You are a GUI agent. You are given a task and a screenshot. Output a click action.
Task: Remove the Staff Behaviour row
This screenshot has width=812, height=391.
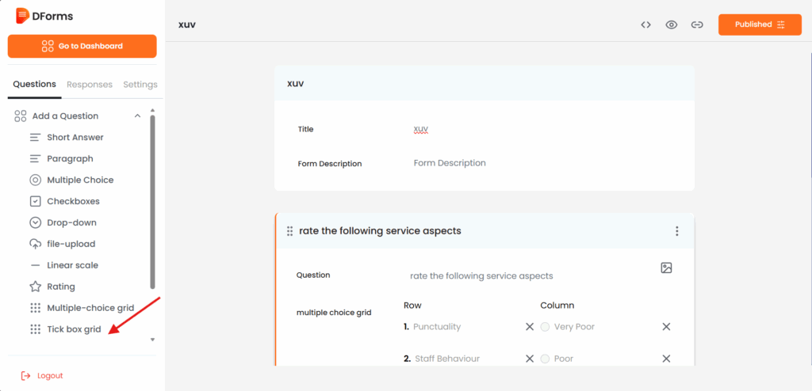[x=530, y=359]
